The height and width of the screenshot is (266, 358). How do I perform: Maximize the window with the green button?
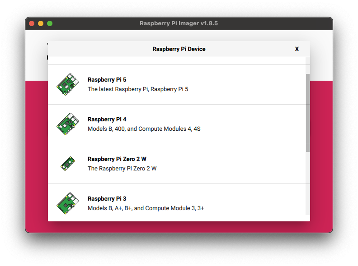pyautogui.click(x=50, y=23)
